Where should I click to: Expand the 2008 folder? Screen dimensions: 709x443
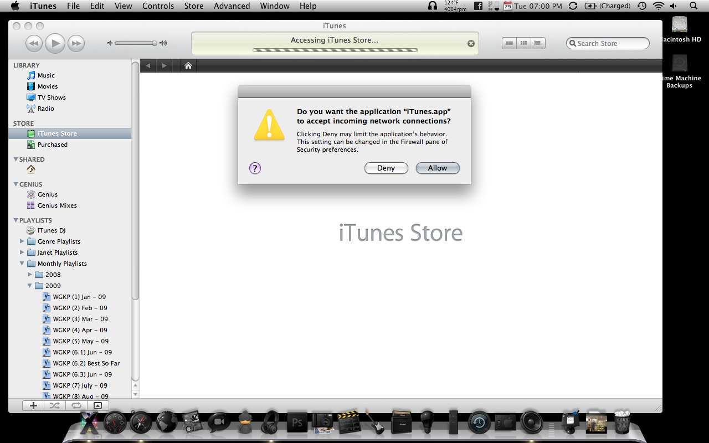30,275
